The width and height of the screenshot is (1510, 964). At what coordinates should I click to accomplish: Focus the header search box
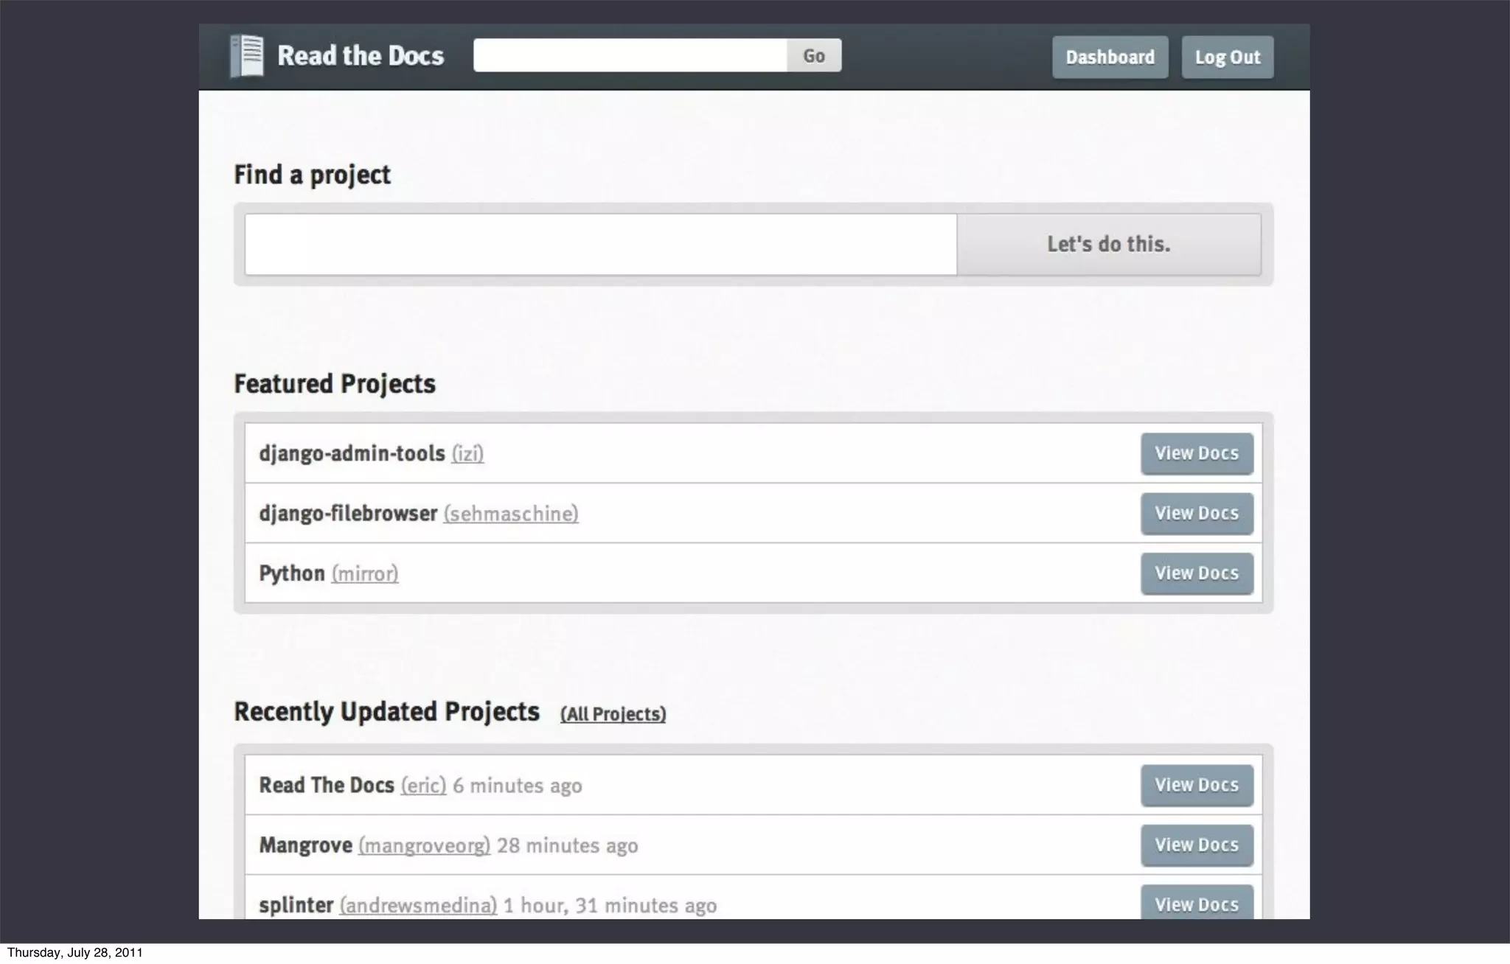click(630, 55)
